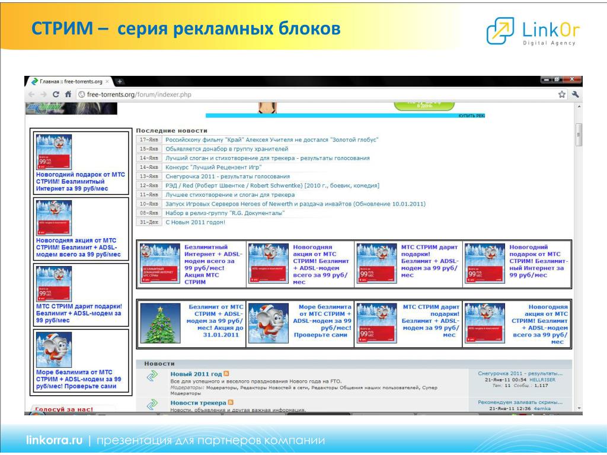Click the RSS icon next to Новый 2011 год
The width and height of the screenshot is (607, 455).
(226, 374)
